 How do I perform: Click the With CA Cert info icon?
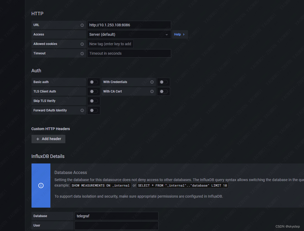(x=152, y=91)
